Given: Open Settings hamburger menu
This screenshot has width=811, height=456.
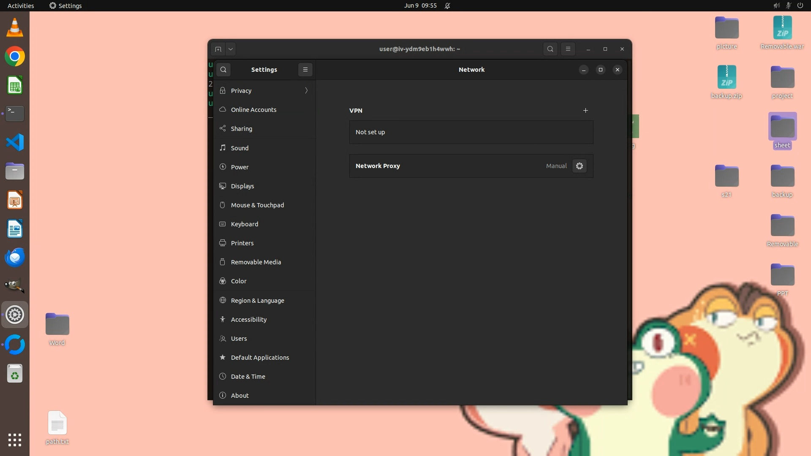Looking at the screenshot, I should click(x=305, y=70).
